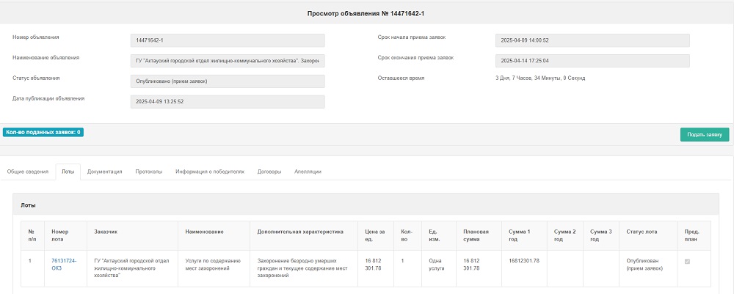Image resolution: width=734 pixels, height=294 pixels.
Task: Go to Информация о победителях tab
Action: 209,172
